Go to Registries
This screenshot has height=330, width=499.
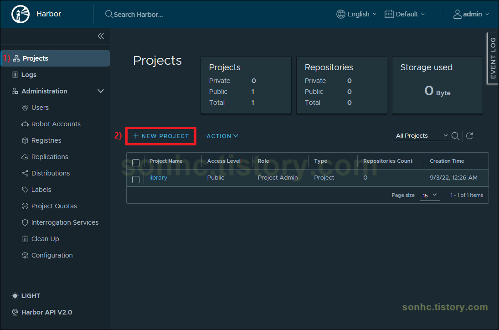point(46,140)
